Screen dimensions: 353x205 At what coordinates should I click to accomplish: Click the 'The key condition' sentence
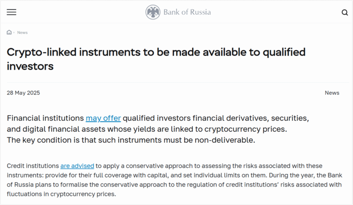pos(131,140)
